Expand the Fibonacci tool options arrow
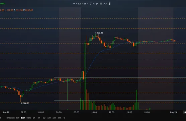The height and width of the screenshot is (121, 186). [88, 4]
